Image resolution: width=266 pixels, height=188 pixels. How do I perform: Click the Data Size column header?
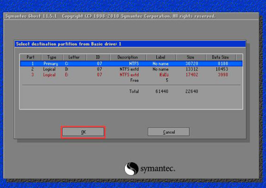point(220,57)
